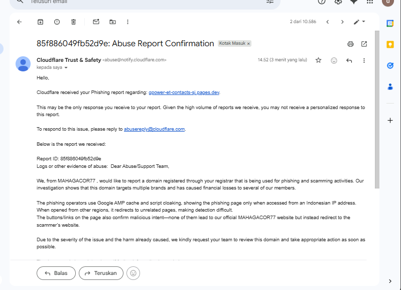Star the Cloudflare Trust & Safety message

318,60
